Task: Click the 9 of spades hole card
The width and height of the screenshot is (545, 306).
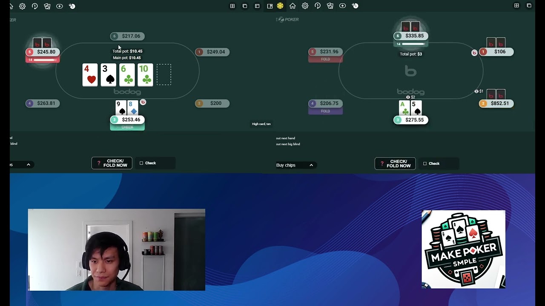Action: point(121,108)
